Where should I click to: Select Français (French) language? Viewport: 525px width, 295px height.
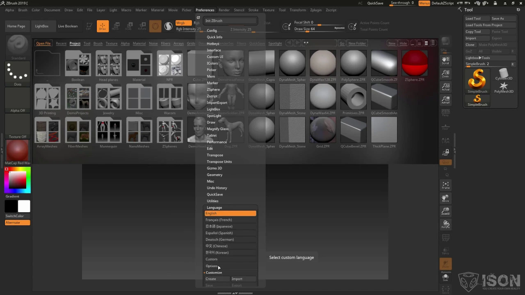click(231, 220)
